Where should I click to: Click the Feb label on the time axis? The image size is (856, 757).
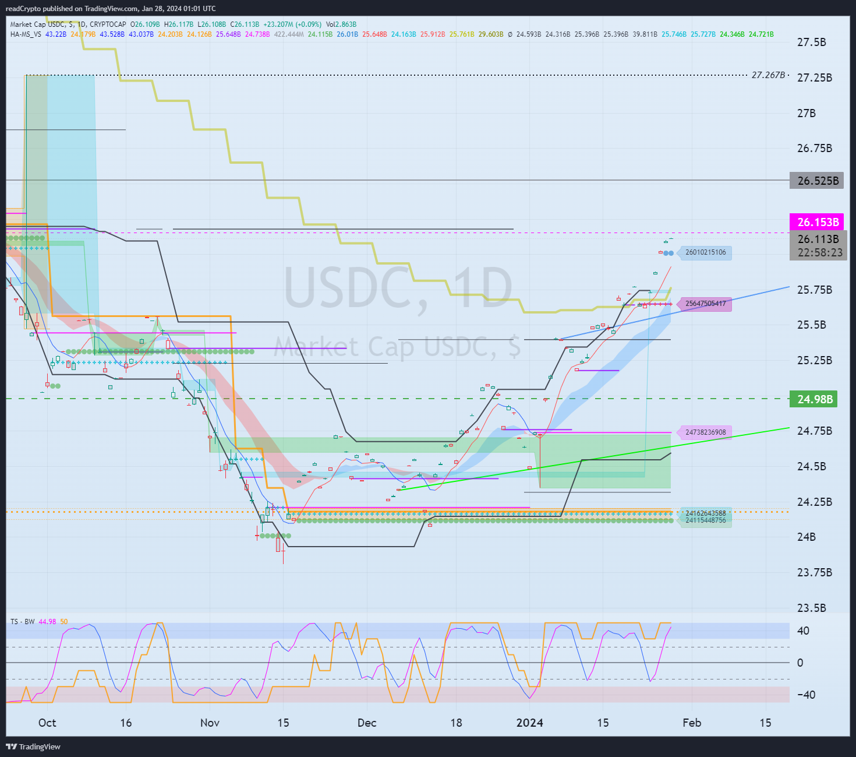[692, 723]
